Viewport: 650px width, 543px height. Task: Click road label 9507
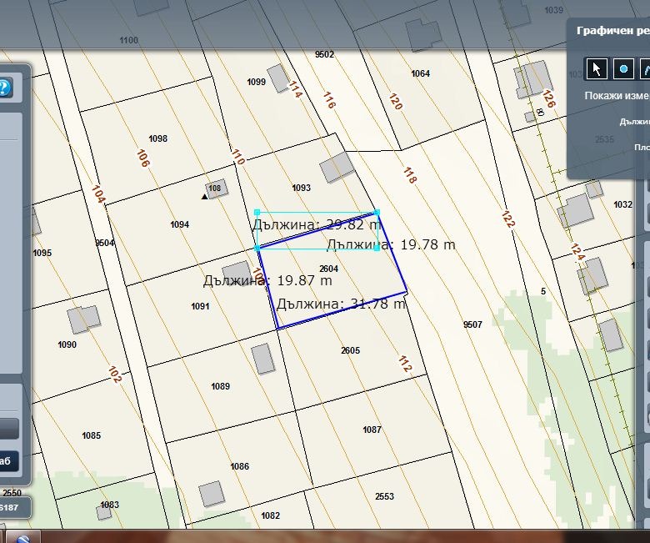tap(472, 324)
